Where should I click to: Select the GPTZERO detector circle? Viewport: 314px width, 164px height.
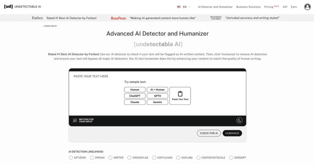(71, 158)
